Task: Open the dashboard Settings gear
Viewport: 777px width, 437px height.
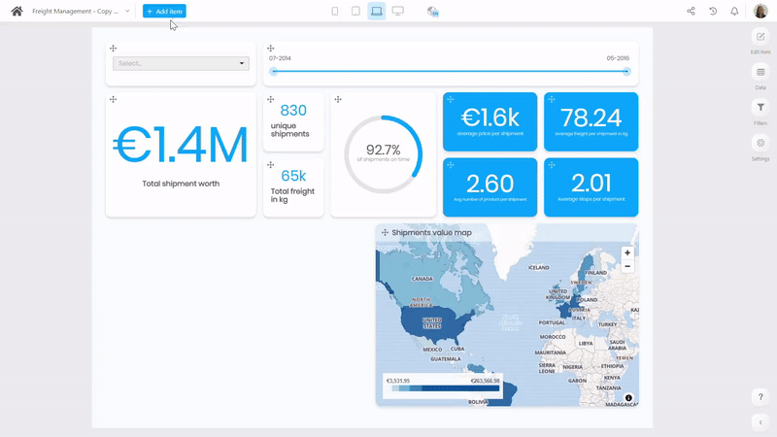Action: click(x=760, y=147)
